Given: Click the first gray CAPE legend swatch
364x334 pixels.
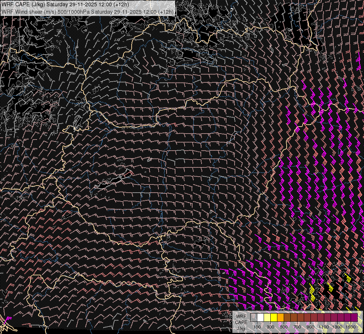Looking at the screenshot, I should coord(254,318).
